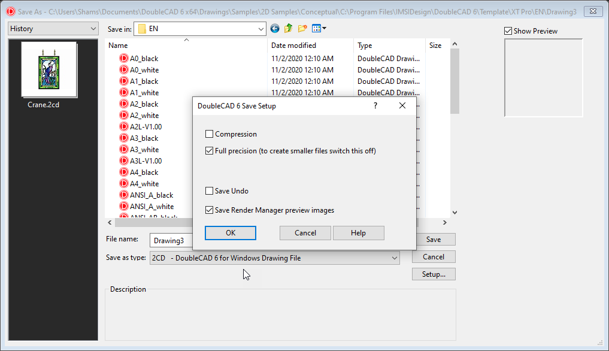Open the History dropdown

point(53,28)
